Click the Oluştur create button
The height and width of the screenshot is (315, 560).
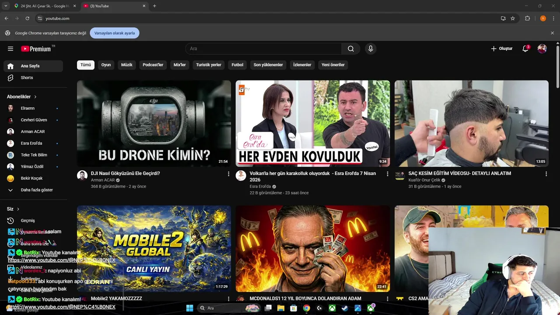tap(501, 49)
